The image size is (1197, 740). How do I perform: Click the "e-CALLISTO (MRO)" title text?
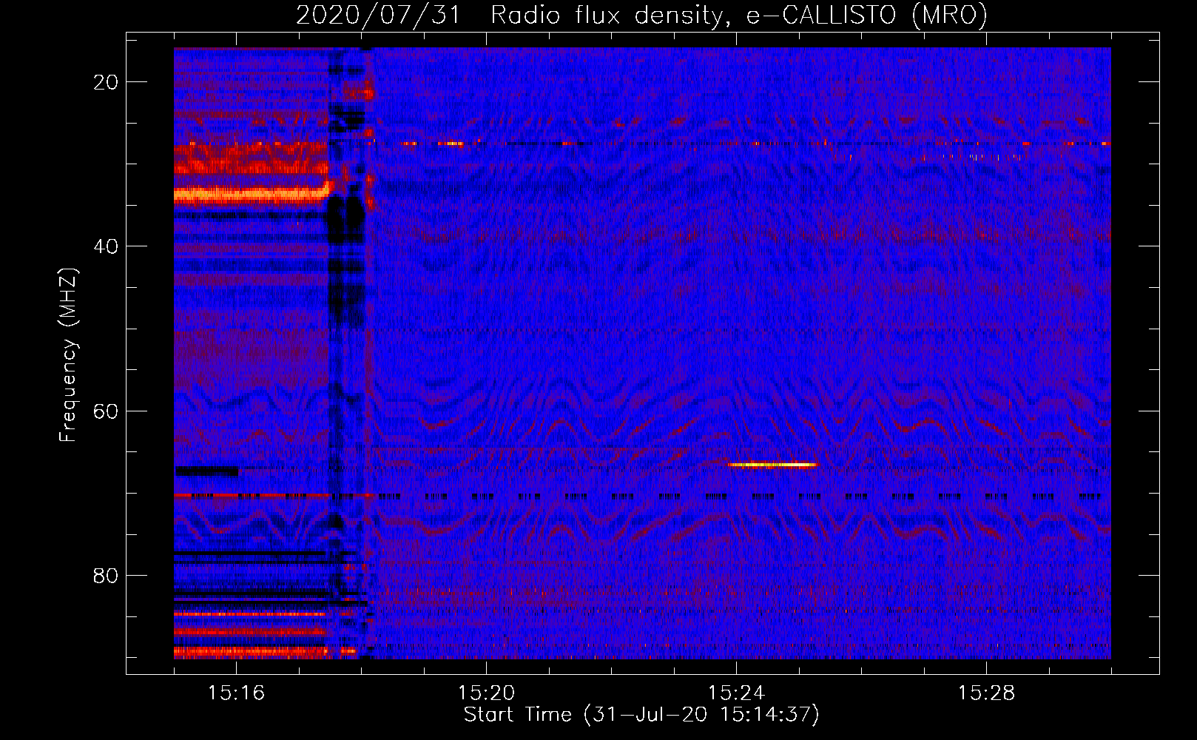866,16
